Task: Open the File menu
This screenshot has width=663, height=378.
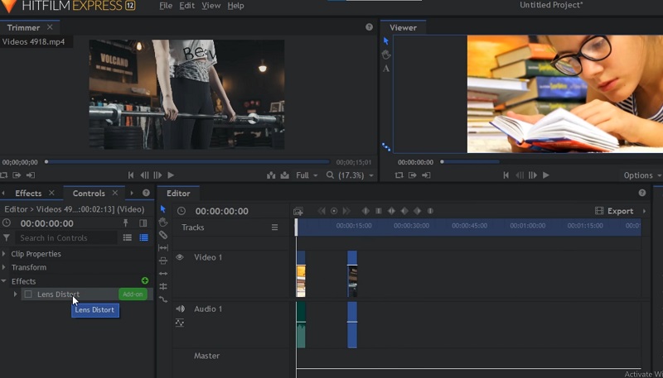Action: pos(166,6)
